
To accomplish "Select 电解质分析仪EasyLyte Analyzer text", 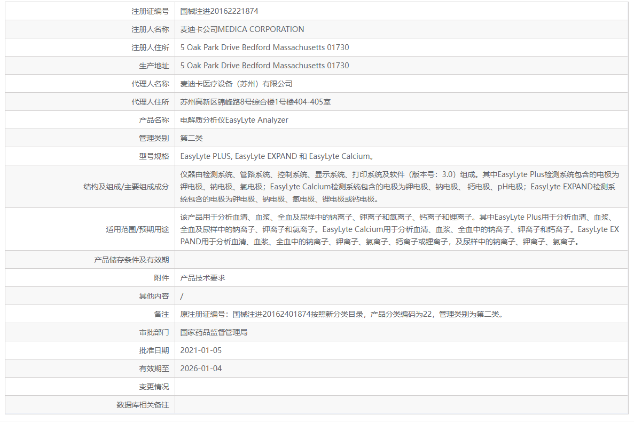I will (x=234, y=121).
